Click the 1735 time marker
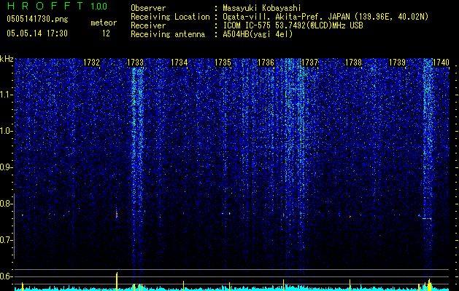 coord(223,63)
